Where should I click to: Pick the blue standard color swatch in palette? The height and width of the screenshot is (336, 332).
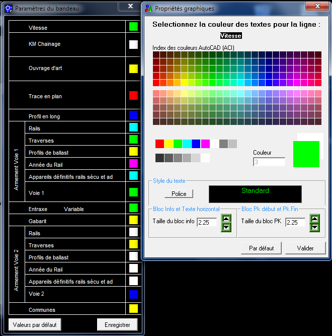pyautogui.click(x=196, y=144)
